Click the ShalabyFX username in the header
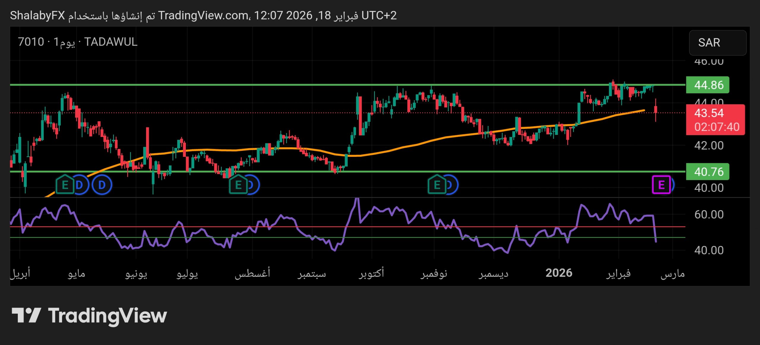The width and height of the screenshot is (760, 345). [x=37, y=15]
